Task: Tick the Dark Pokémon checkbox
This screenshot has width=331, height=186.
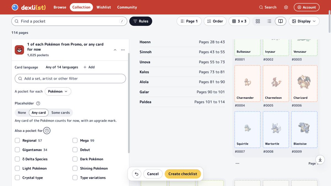Action: pyautogui.click(x=75, y=159)
